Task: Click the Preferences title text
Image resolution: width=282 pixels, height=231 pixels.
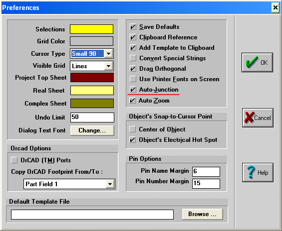Action: pyautogui.click(x=20, y=7)
